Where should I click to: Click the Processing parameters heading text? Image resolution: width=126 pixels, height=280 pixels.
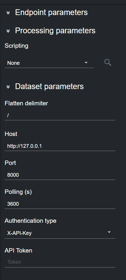click(x=55, y=31)
